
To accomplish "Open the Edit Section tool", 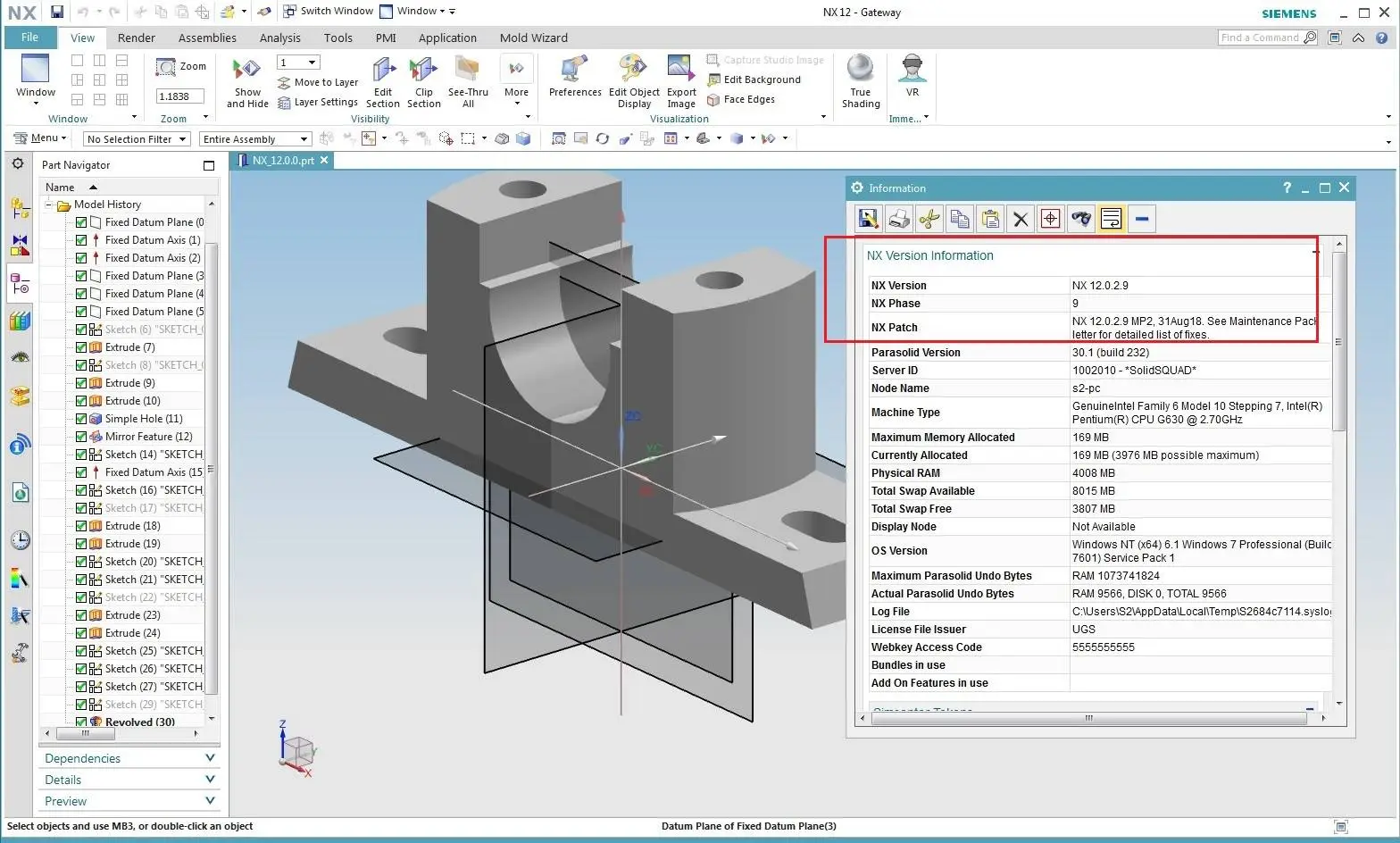I will click(x=383, y=71).
